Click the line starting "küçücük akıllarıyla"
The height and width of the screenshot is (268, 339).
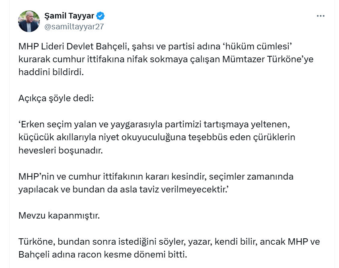[157, 137]
